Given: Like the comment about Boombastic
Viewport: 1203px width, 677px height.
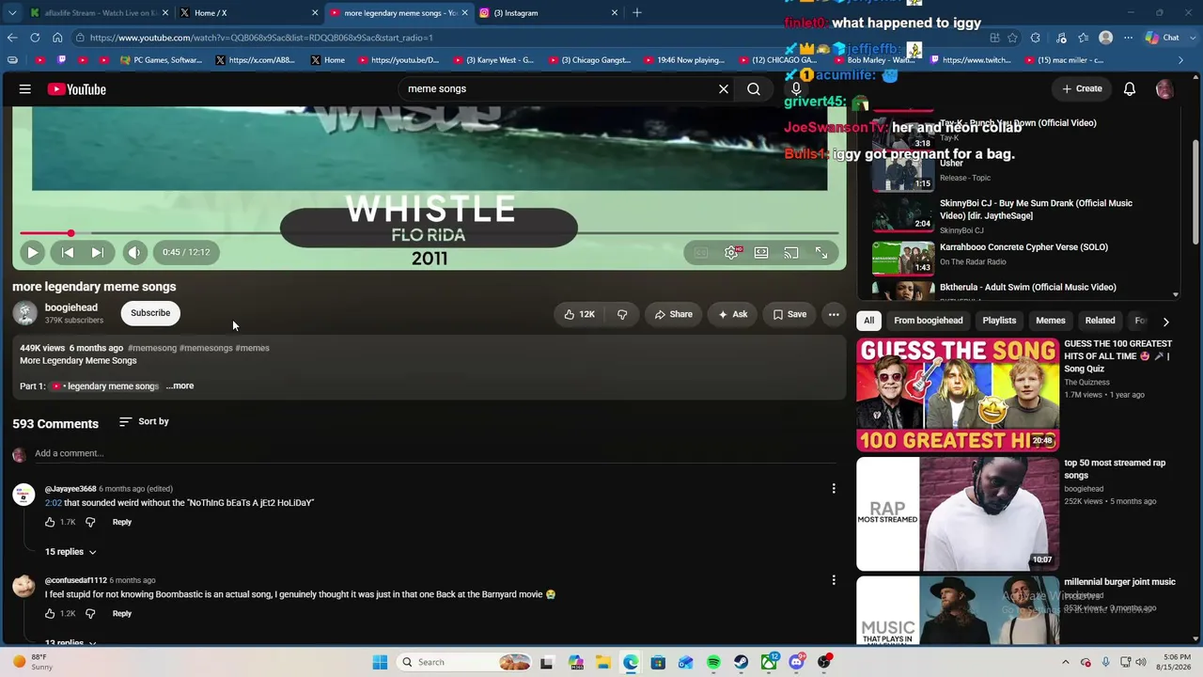Looking at the screenshot, I should tap(50, 613).
